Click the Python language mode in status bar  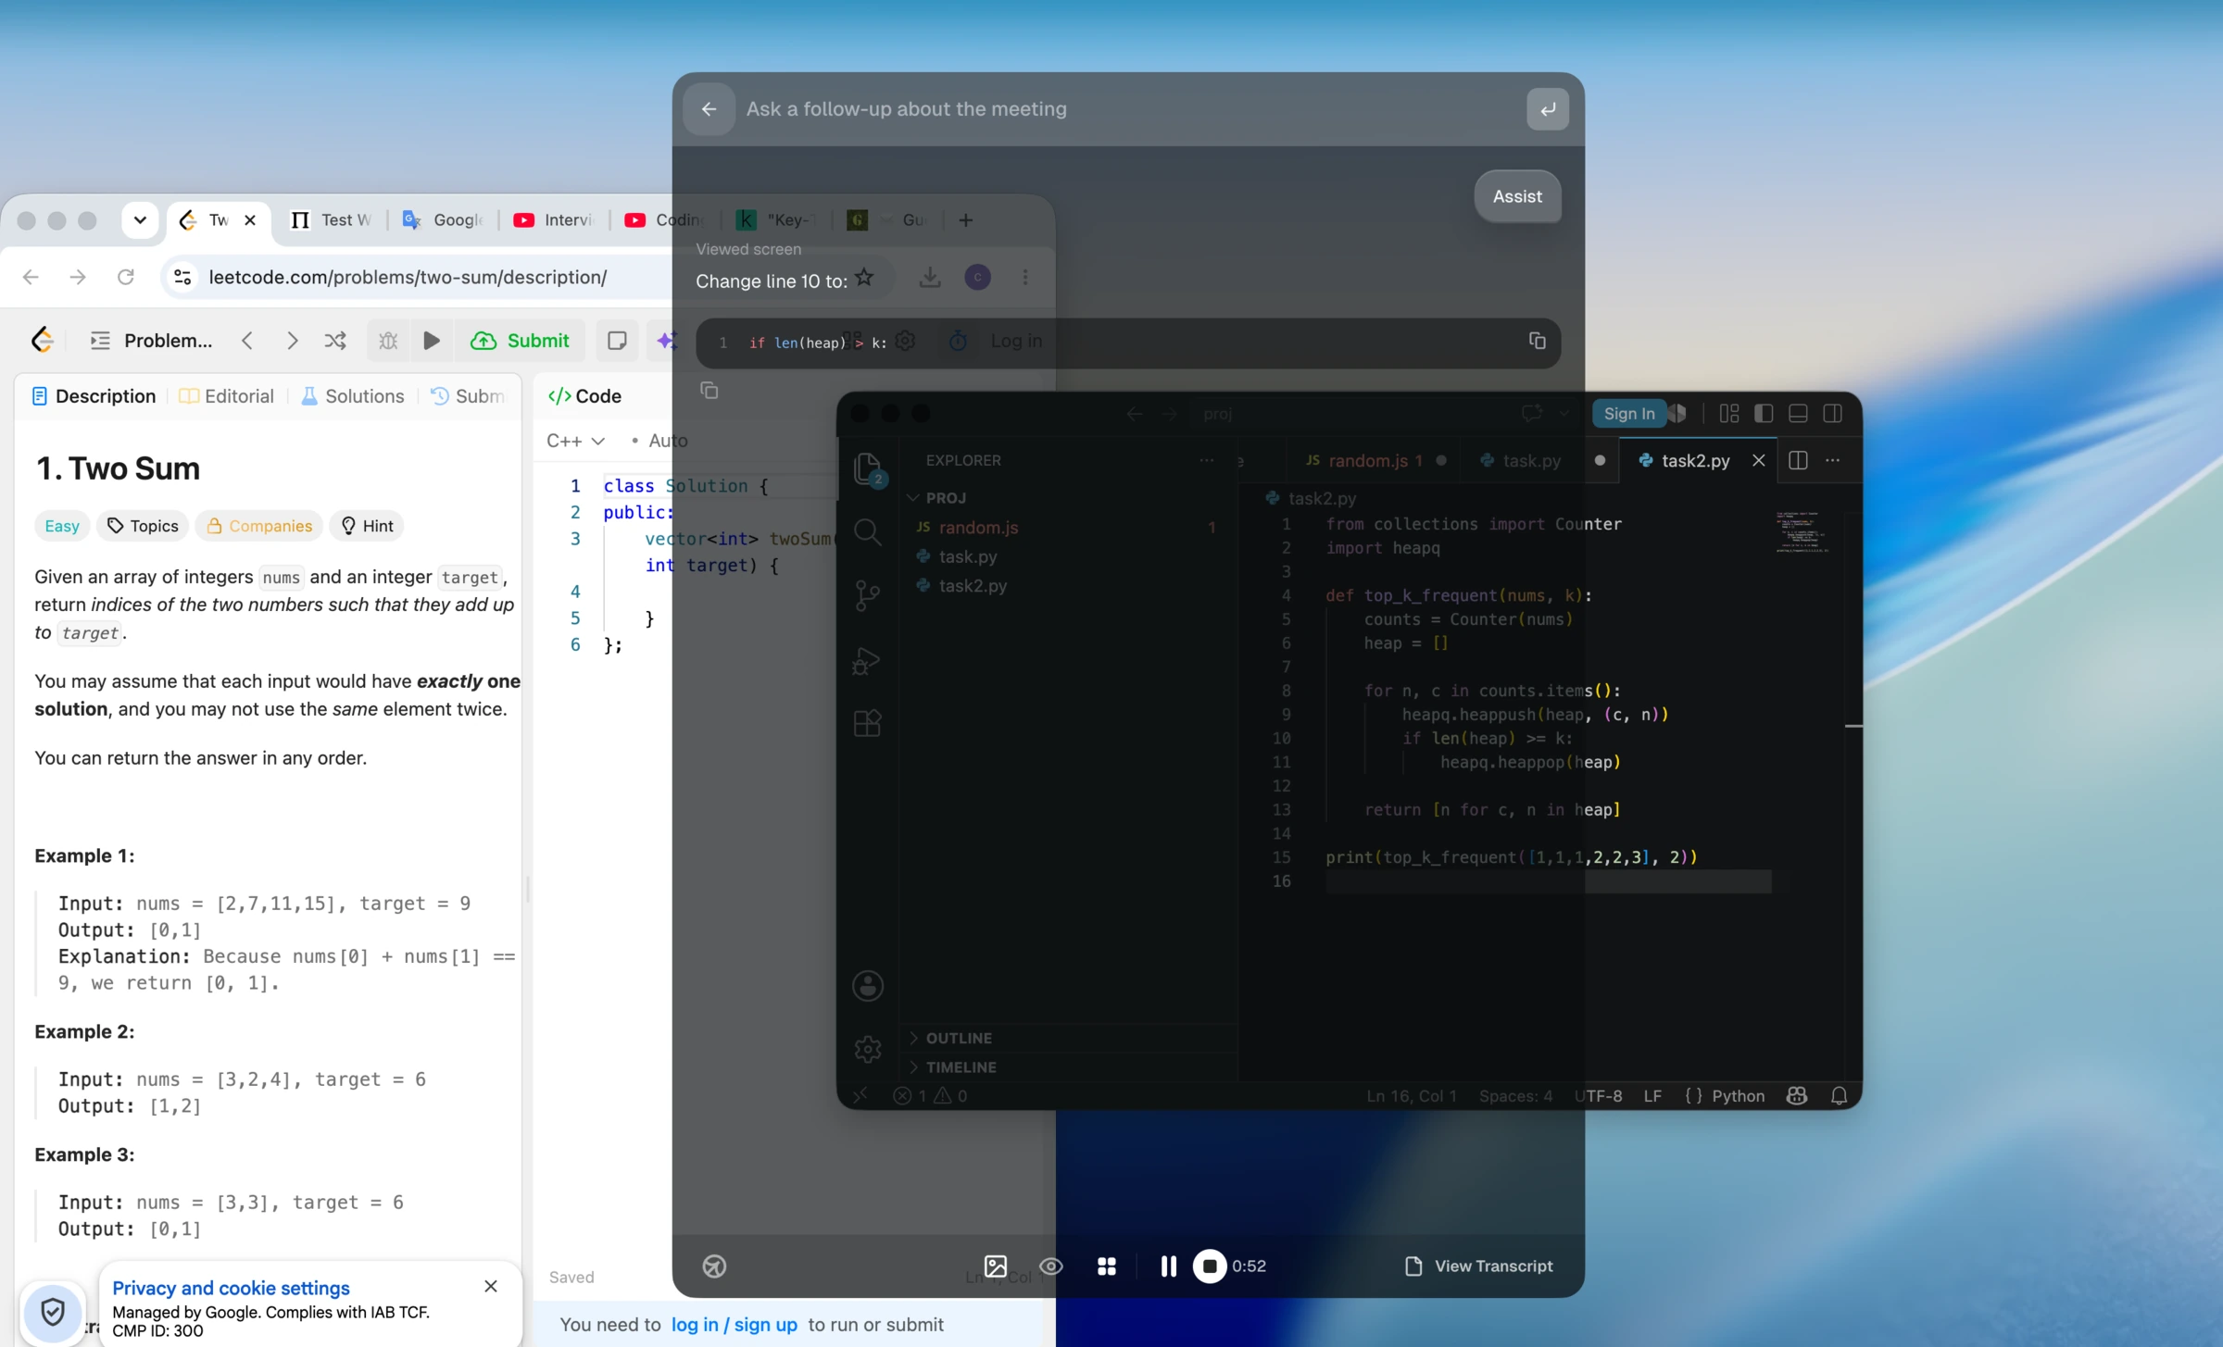coord(1737,1096)
